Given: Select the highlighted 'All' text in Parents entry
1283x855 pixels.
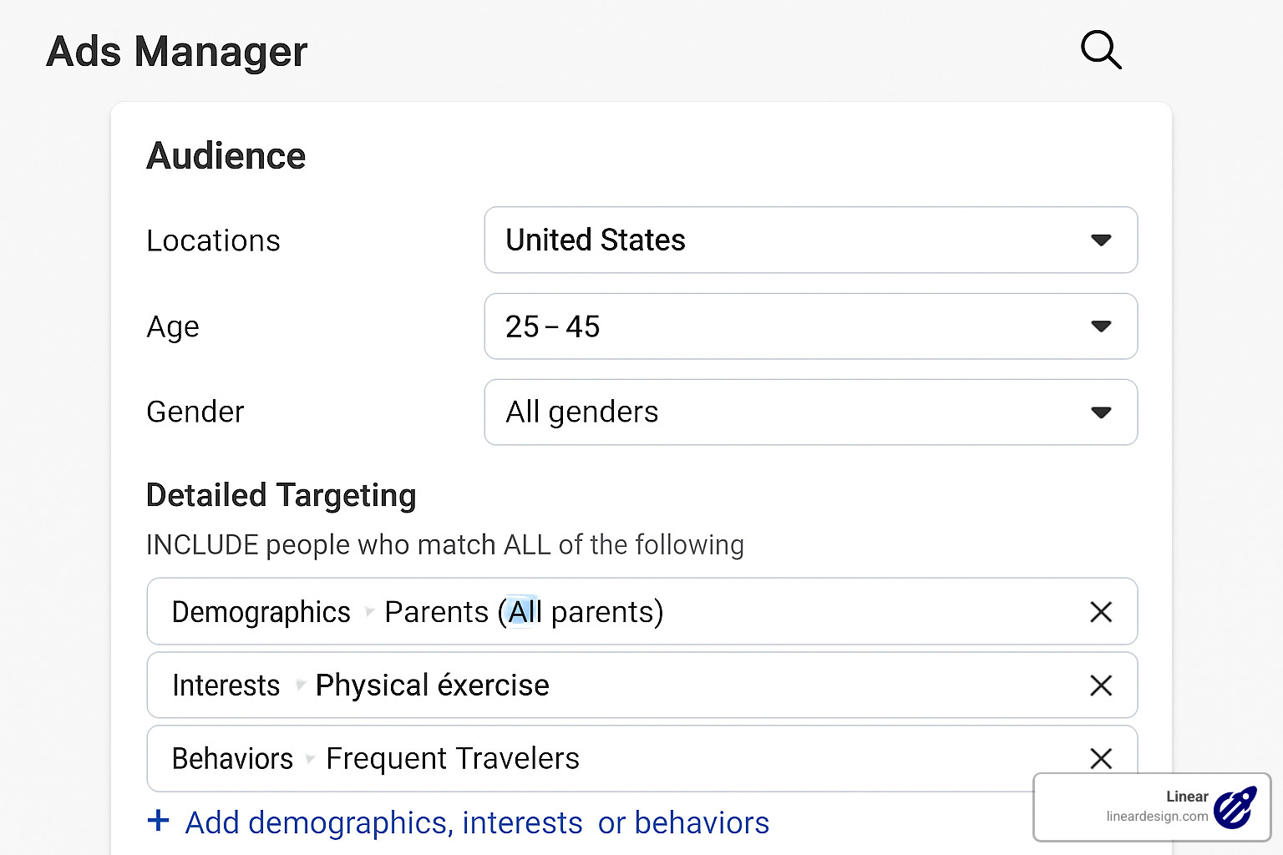Looking at the screenshot, I should pos(522,612).
